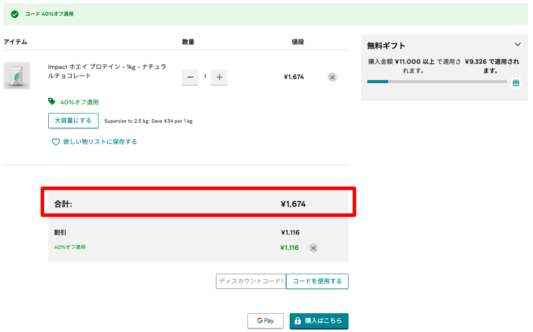This screenshot has height=332, width=533.
Task: Click the 合計 total amount ¥1,674
Action: (x=293, y=204)
